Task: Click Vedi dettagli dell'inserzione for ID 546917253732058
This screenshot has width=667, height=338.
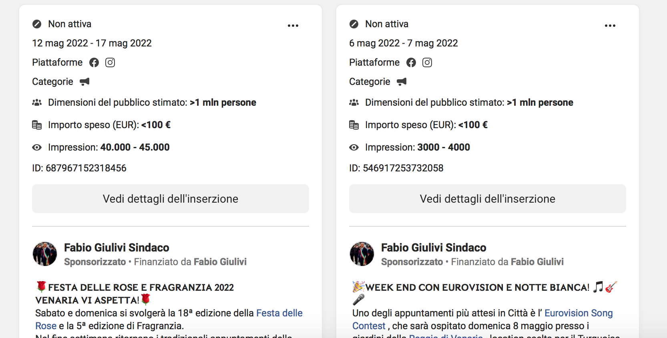Action: point(488,199)
